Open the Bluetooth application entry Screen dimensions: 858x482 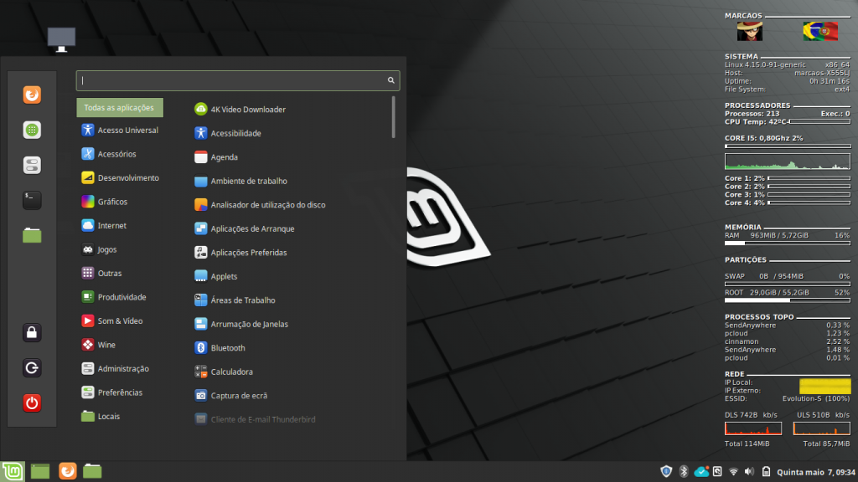220,348
